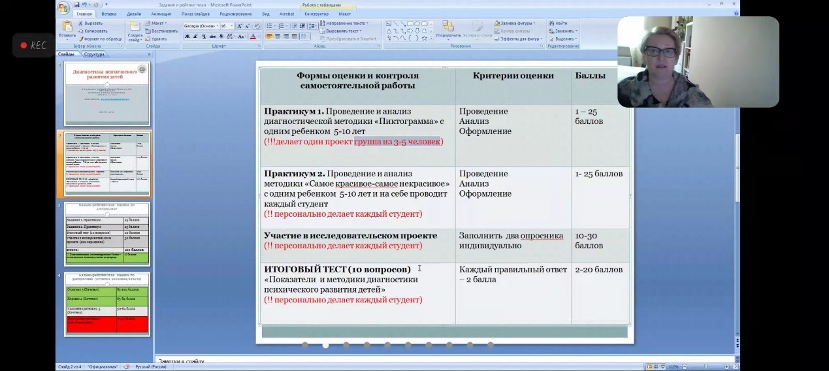
Task: Cut selection with Вырезать
Action: pos(93,23)
